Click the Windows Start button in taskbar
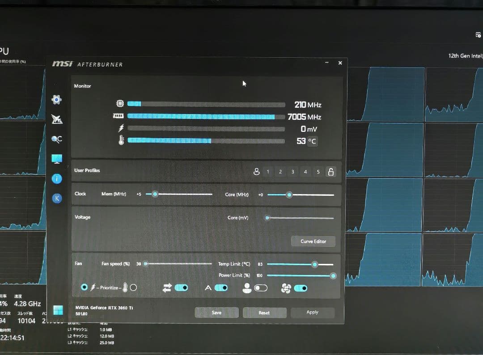483x355 pixels. pyautogui.click(x=57, y=309)
